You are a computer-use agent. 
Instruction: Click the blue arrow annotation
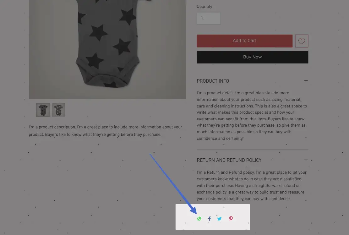pyautogui.click(x=173, y=184)
